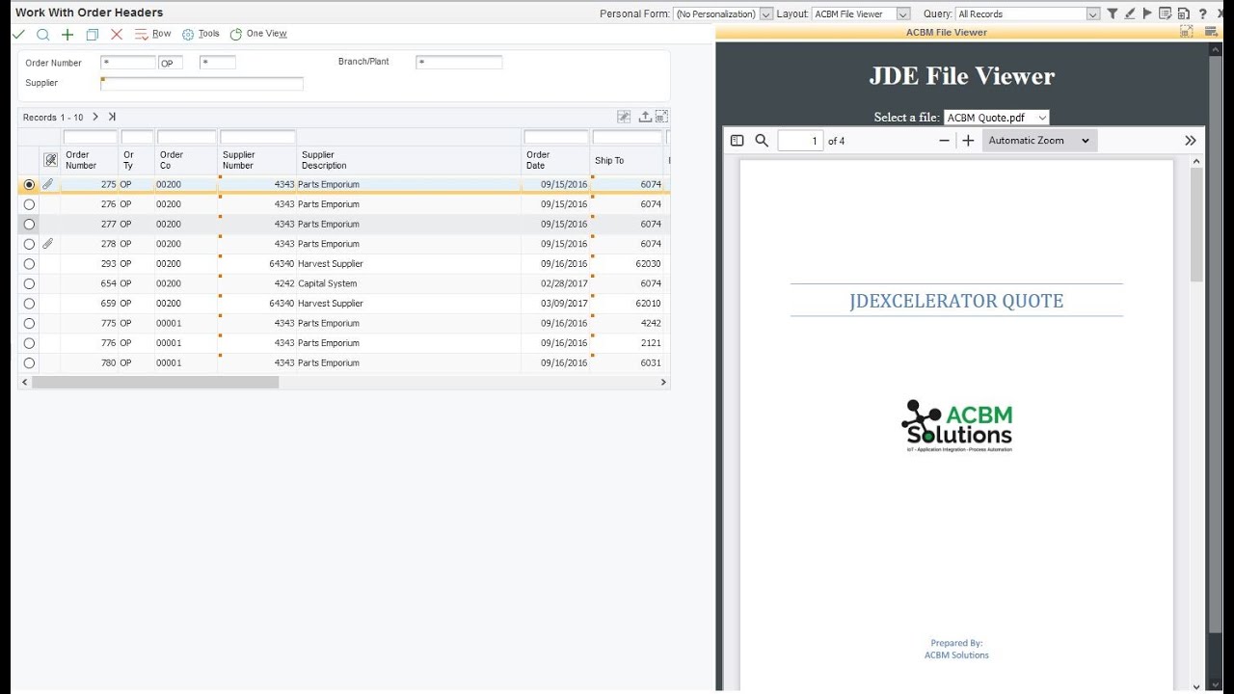Open attachment paperclip for order 275
1234x694 pixels.
[48, 184]
